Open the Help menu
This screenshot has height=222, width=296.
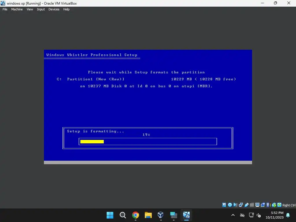coord(66,9)
